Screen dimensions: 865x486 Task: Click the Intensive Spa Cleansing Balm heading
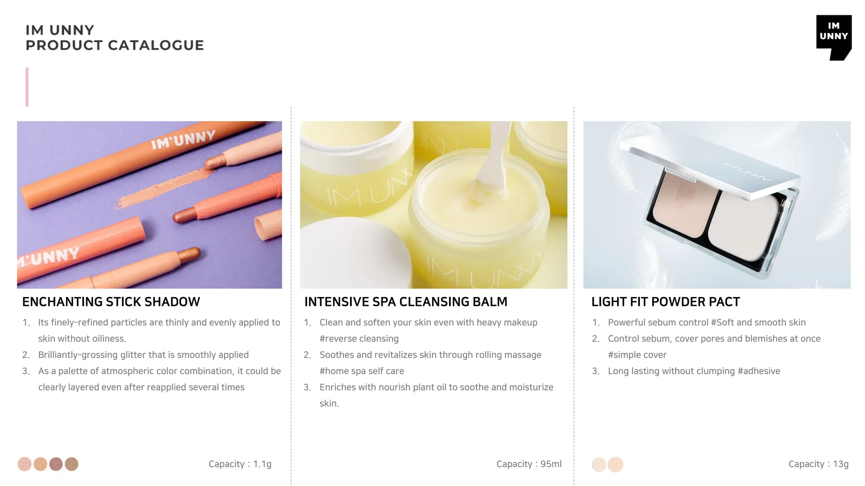point(406,302)
